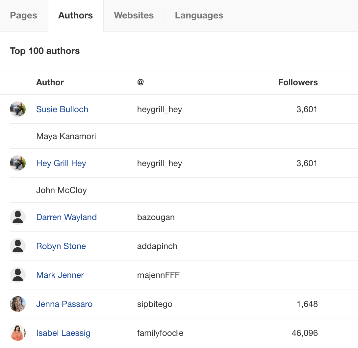Sort by the Followers column header
The height and width of the screenshot is (348, 358).
coord(298,82)
